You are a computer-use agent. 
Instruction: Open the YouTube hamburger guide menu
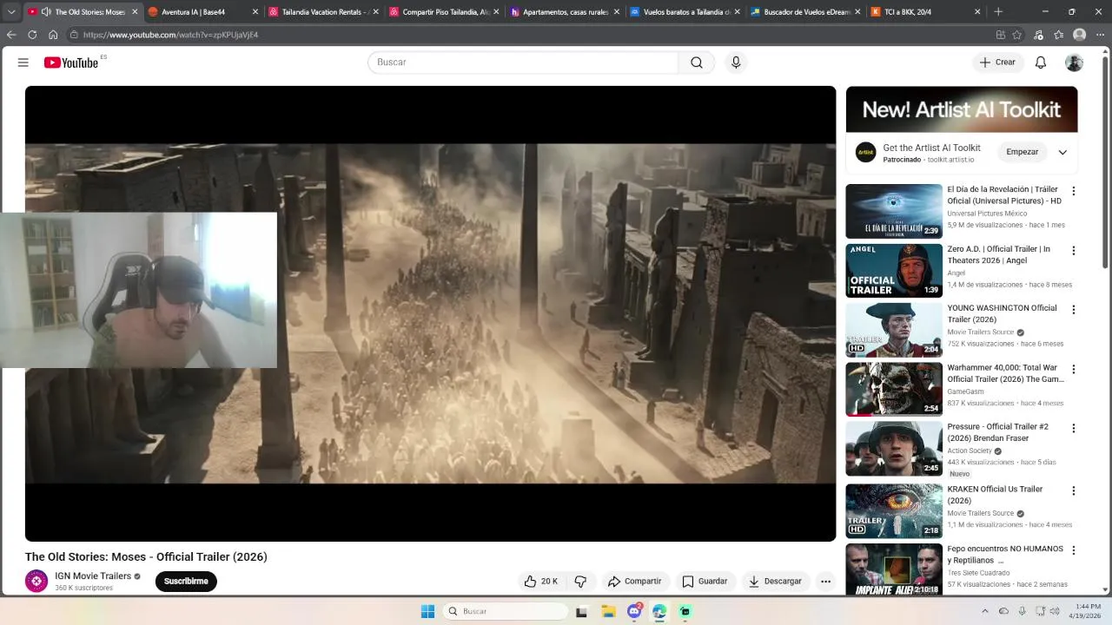[23, 62]
